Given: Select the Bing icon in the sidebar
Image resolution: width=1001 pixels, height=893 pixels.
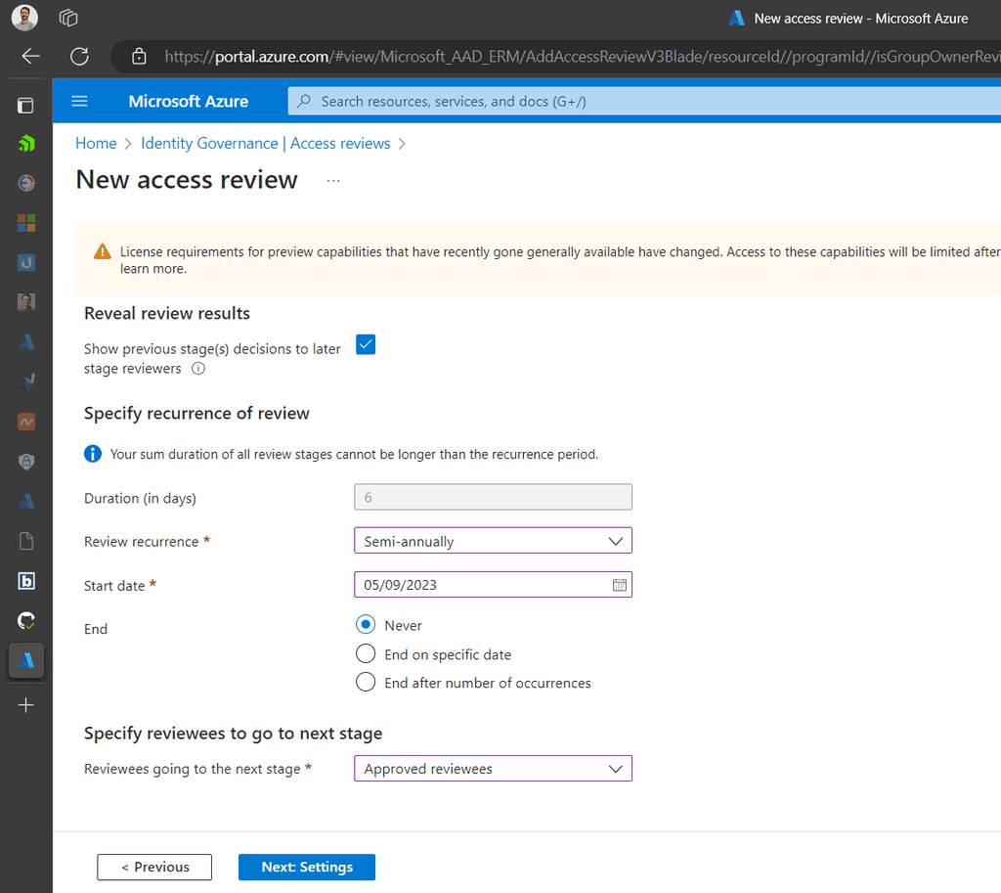Looking at the screenshot, I should 26,581.
